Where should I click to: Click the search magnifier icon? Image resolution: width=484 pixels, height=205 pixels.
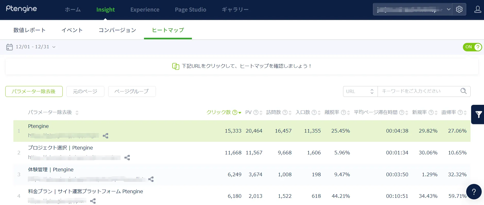pyautogui.click(x=463, y=91)
